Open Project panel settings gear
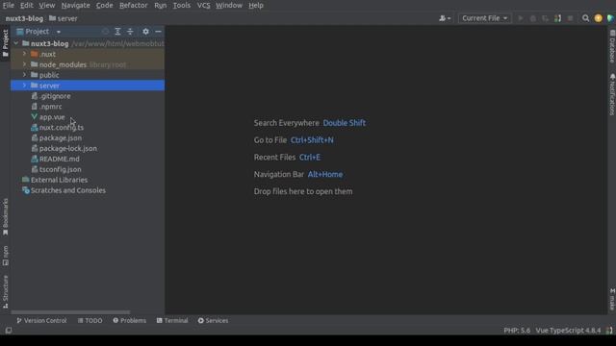This screenshot has height=346, width=616. (x=145, y=32)
